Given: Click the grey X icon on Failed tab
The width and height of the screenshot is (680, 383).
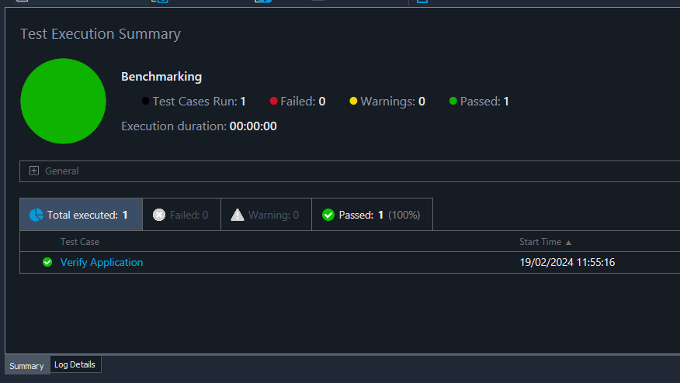Looking at the screenshot, I should point(159,215).
